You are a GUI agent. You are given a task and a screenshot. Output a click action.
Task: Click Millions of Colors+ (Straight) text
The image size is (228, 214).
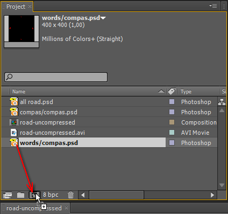(x=82, y=39)
